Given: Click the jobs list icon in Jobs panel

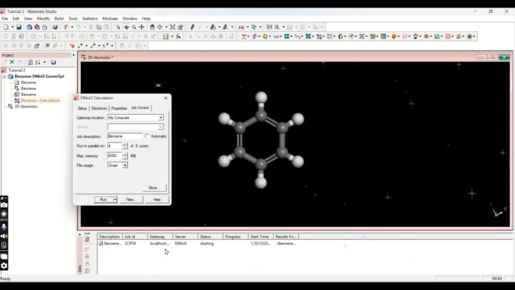Looking at the screenshot, I should click(x=87, y=240).
